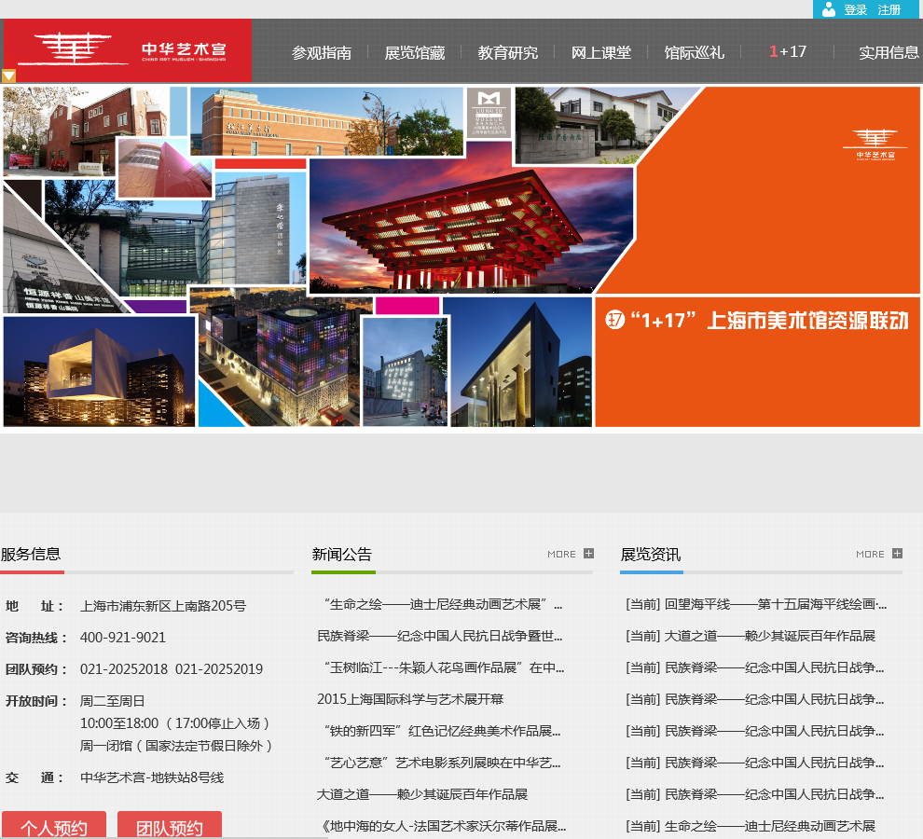
Task: Open the 1+17 menu item
Action: [788, 52]
